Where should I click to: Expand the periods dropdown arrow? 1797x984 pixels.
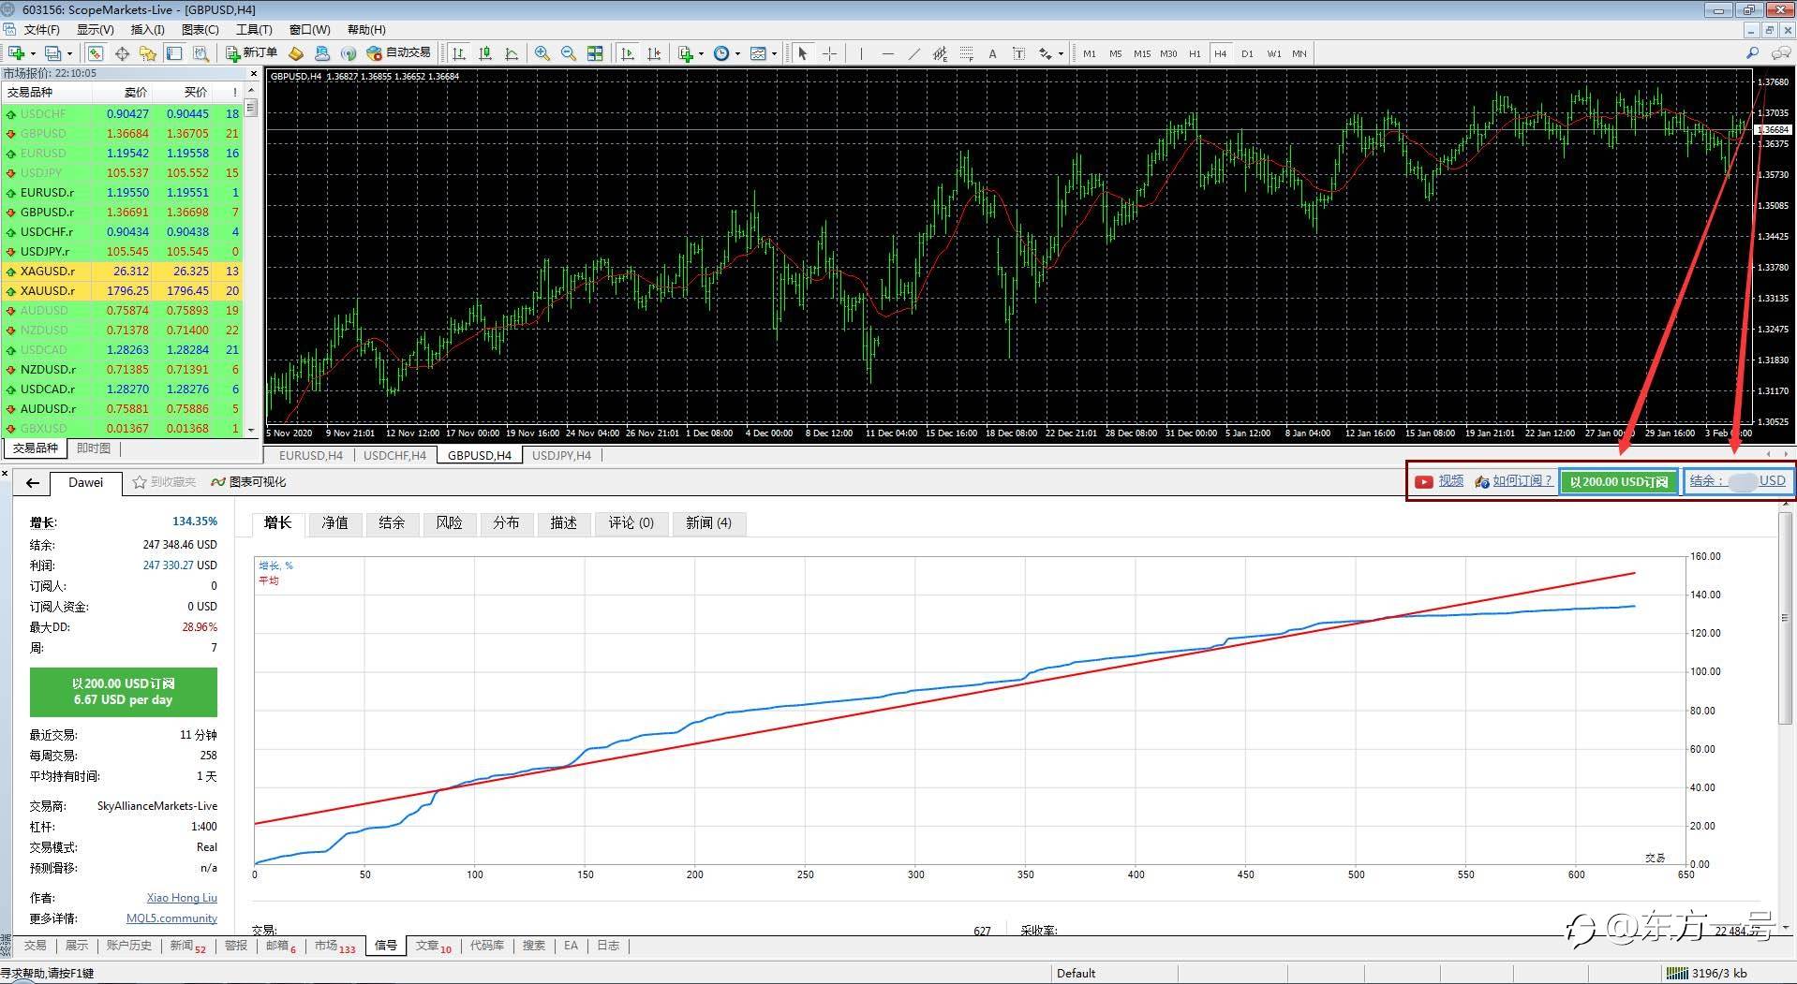tap(737, 53)
